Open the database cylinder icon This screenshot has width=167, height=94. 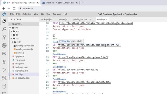click(4, 86)
